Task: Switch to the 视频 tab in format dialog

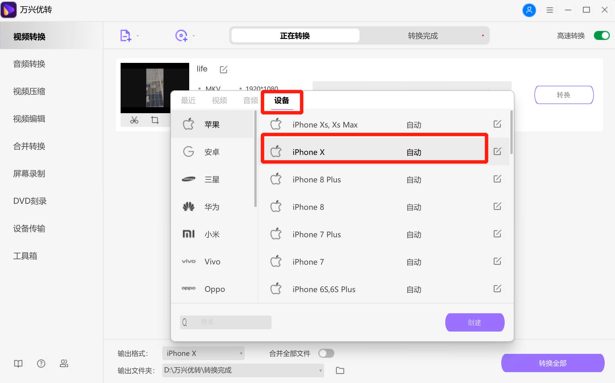Action: [x=219, y=100]
